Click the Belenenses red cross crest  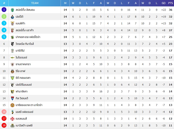13,119
